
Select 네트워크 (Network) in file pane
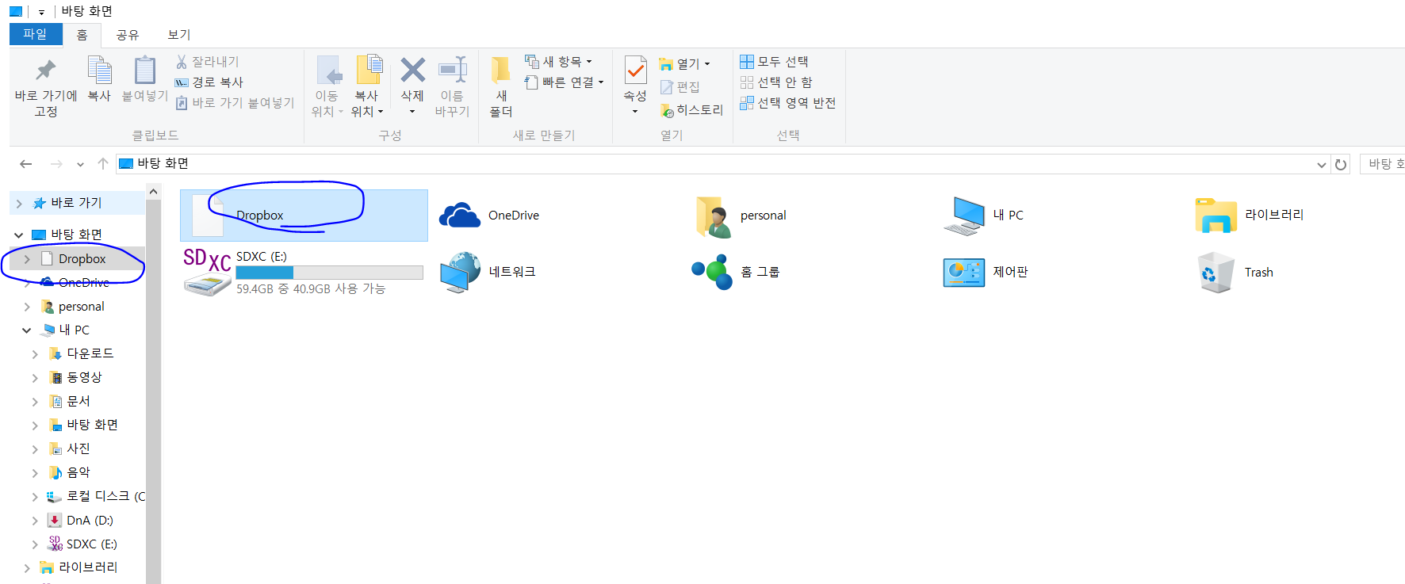(488, 272)
